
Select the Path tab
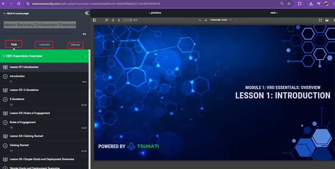[x=14, y=45]
